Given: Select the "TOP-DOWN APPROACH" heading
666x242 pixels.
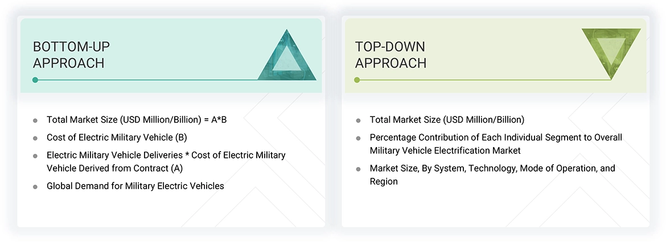Looking at the screenshot, I should pyautogui.click(x=390, y=55).
